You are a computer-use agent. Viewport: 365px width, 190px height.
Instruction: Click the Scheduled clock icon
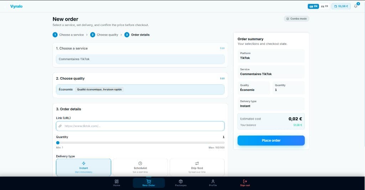pyautogui.click(x=140, y=163)
